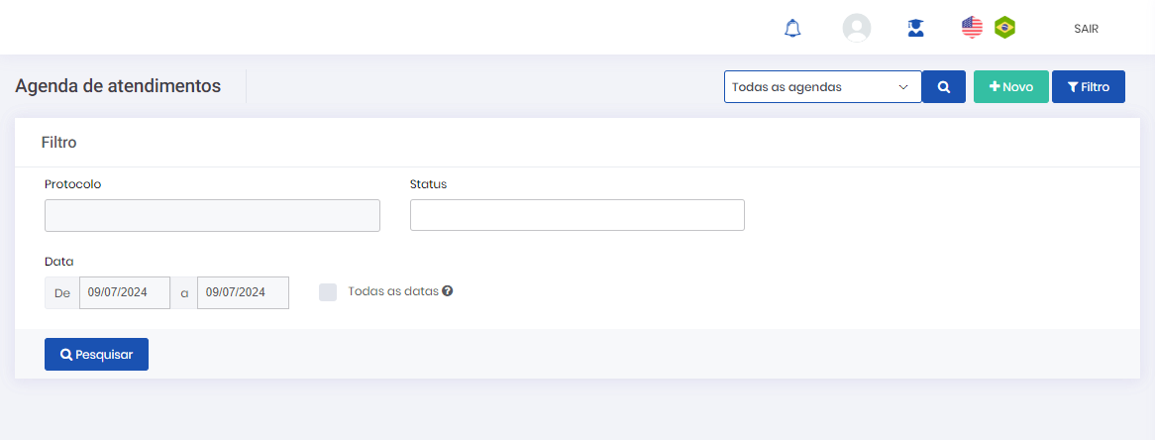Log out using the SAIR link
This screenshot has width=1155, height=440.
pyautogui.click(x=1086, y=29)
